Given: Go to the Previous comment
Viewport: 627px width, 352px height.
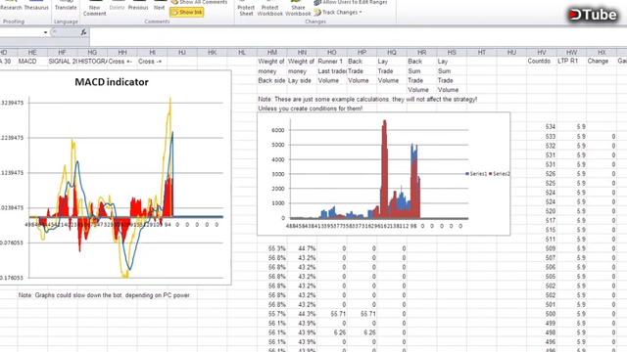Looking at the screenshot, I should tap(138, 6).
